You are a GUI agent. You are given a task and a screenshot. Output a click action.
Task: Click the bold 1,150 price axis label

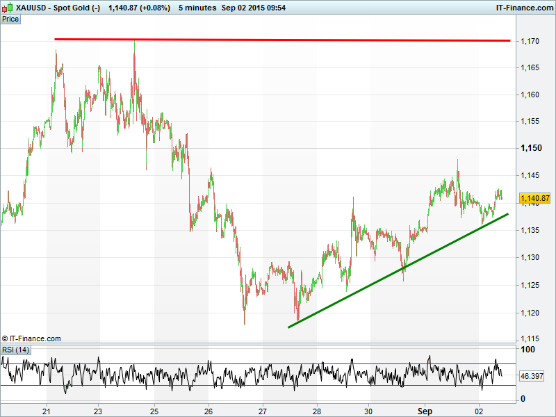[x=531, y=148]
